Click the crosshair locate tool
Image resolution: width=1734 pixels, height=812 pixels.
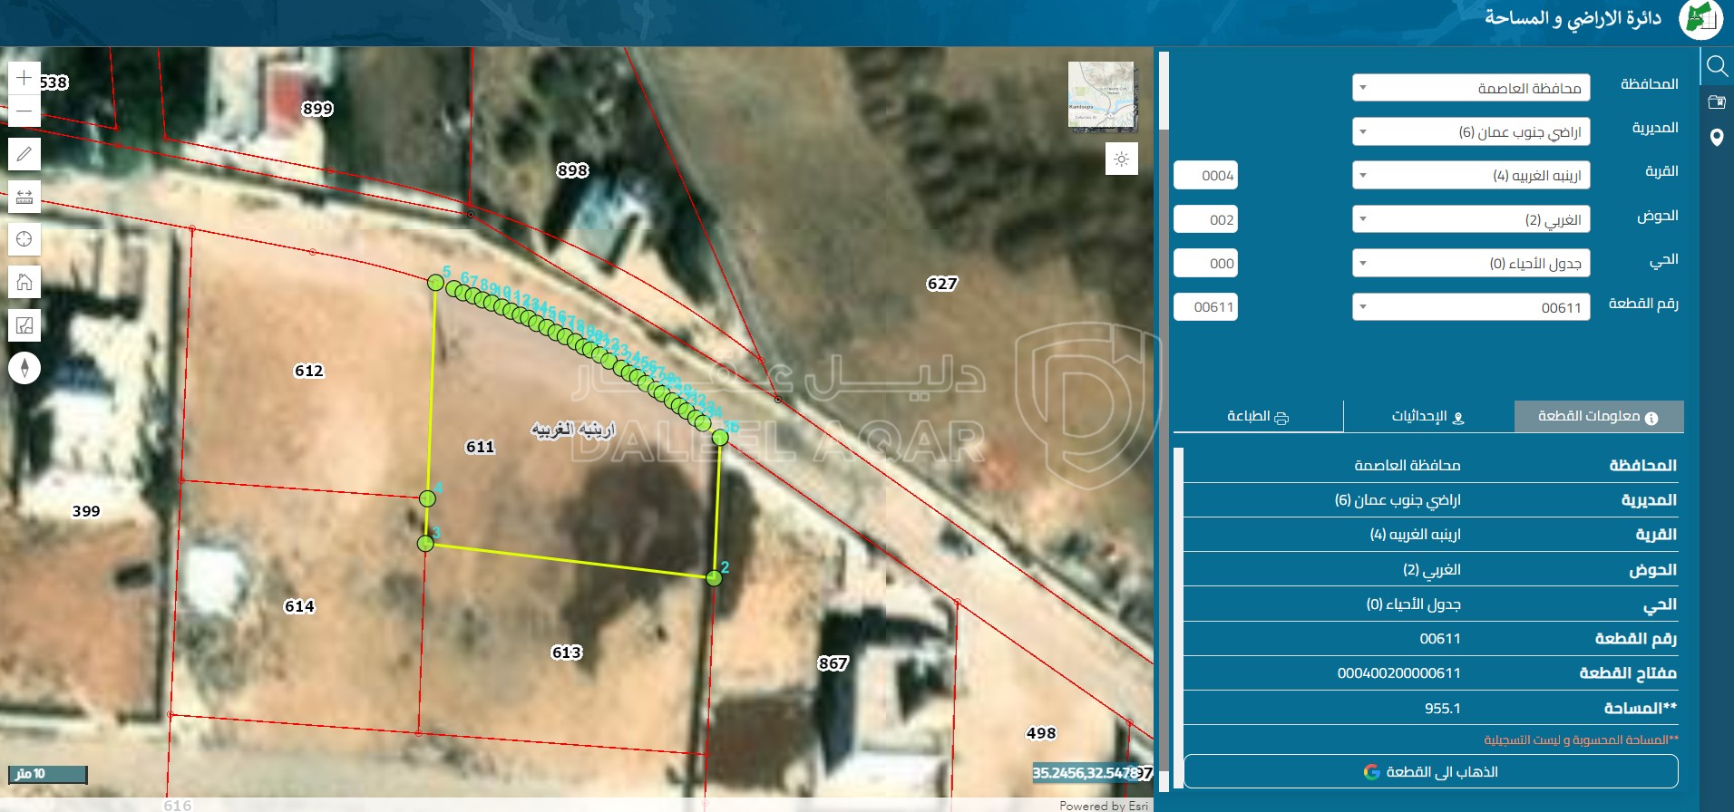(x=24, y=239)
